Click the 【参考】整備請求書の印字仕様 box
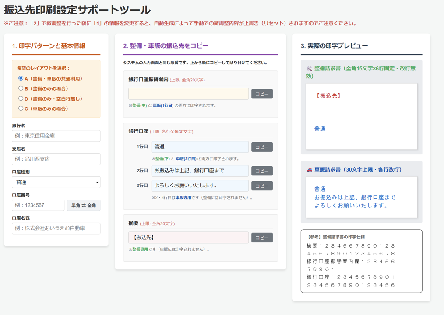444x315 pixels. pos(361,261)
